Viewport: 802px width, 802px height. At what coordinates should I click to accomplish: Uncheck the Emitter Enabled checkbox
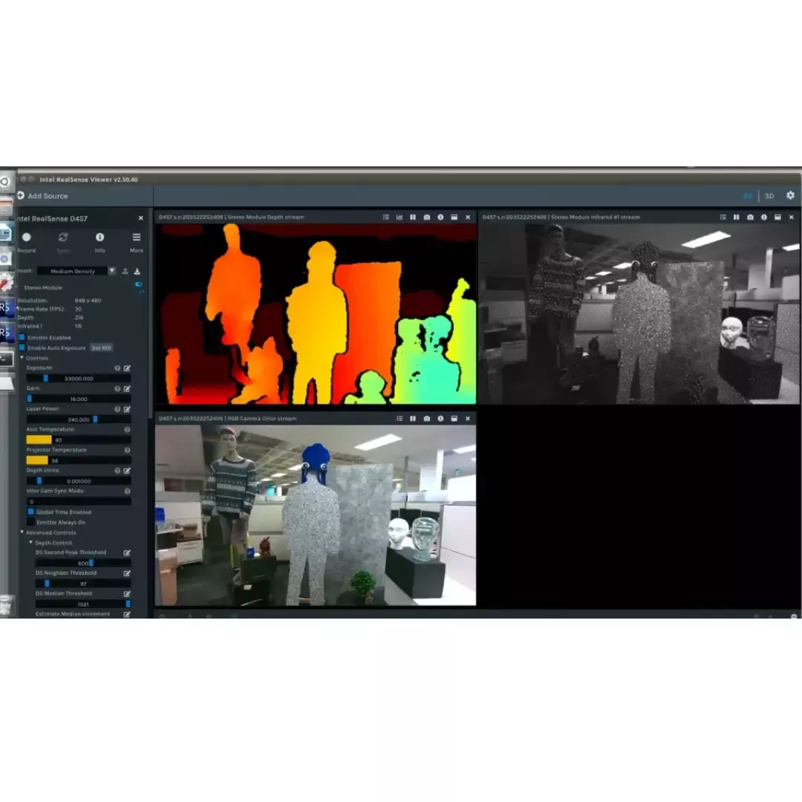[22, 337]
